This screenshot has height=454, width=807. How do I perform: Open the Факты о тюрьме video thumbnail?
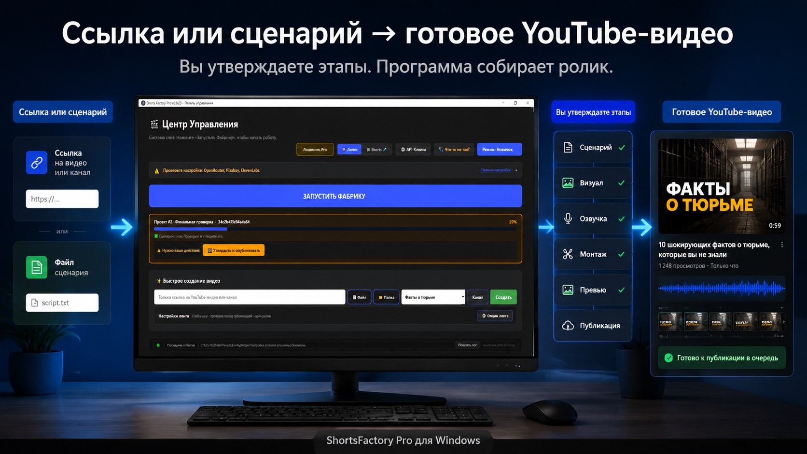722,186
